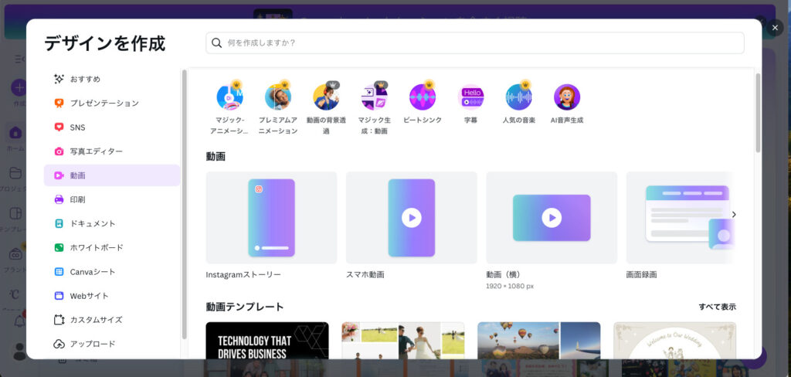Open 写真エディター category
This screenshot has height=377, width=791.
point(96,151)
